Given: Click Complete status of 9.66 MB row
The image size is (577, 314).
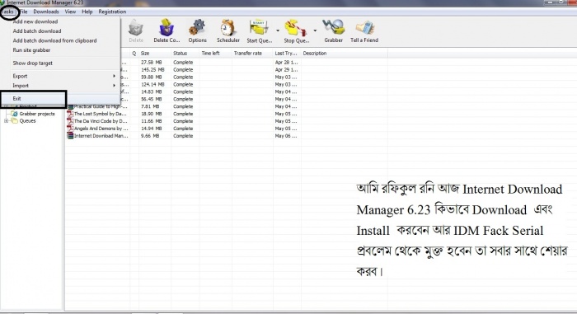Looking at the screenshot, I should (183, 136).
